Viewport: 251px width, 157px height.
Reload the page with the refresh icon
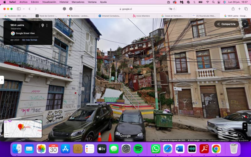(174, 9)
